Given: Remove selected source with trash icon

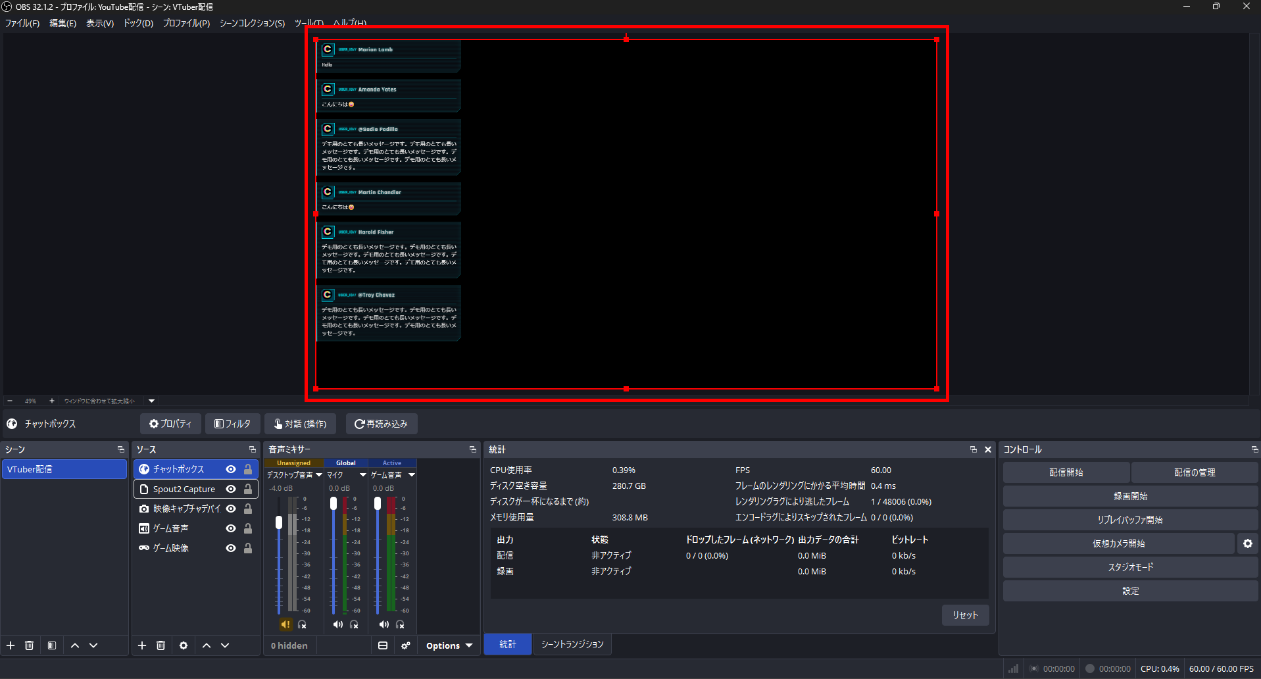Looking at the screenshot, I should [x=161, y=645].
